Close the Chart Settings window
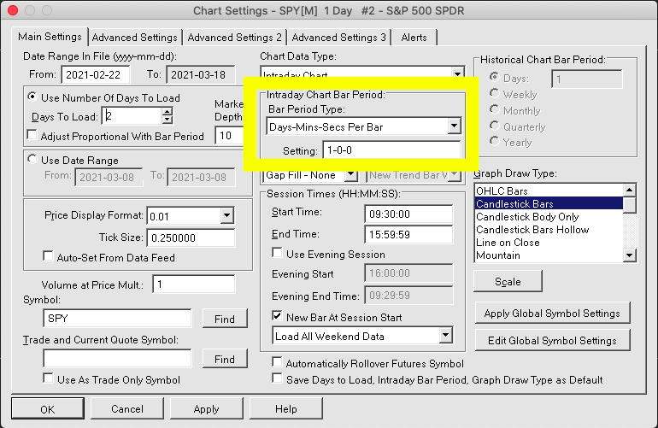Viewport: 658px width, 428px height. tap(13, 10)
